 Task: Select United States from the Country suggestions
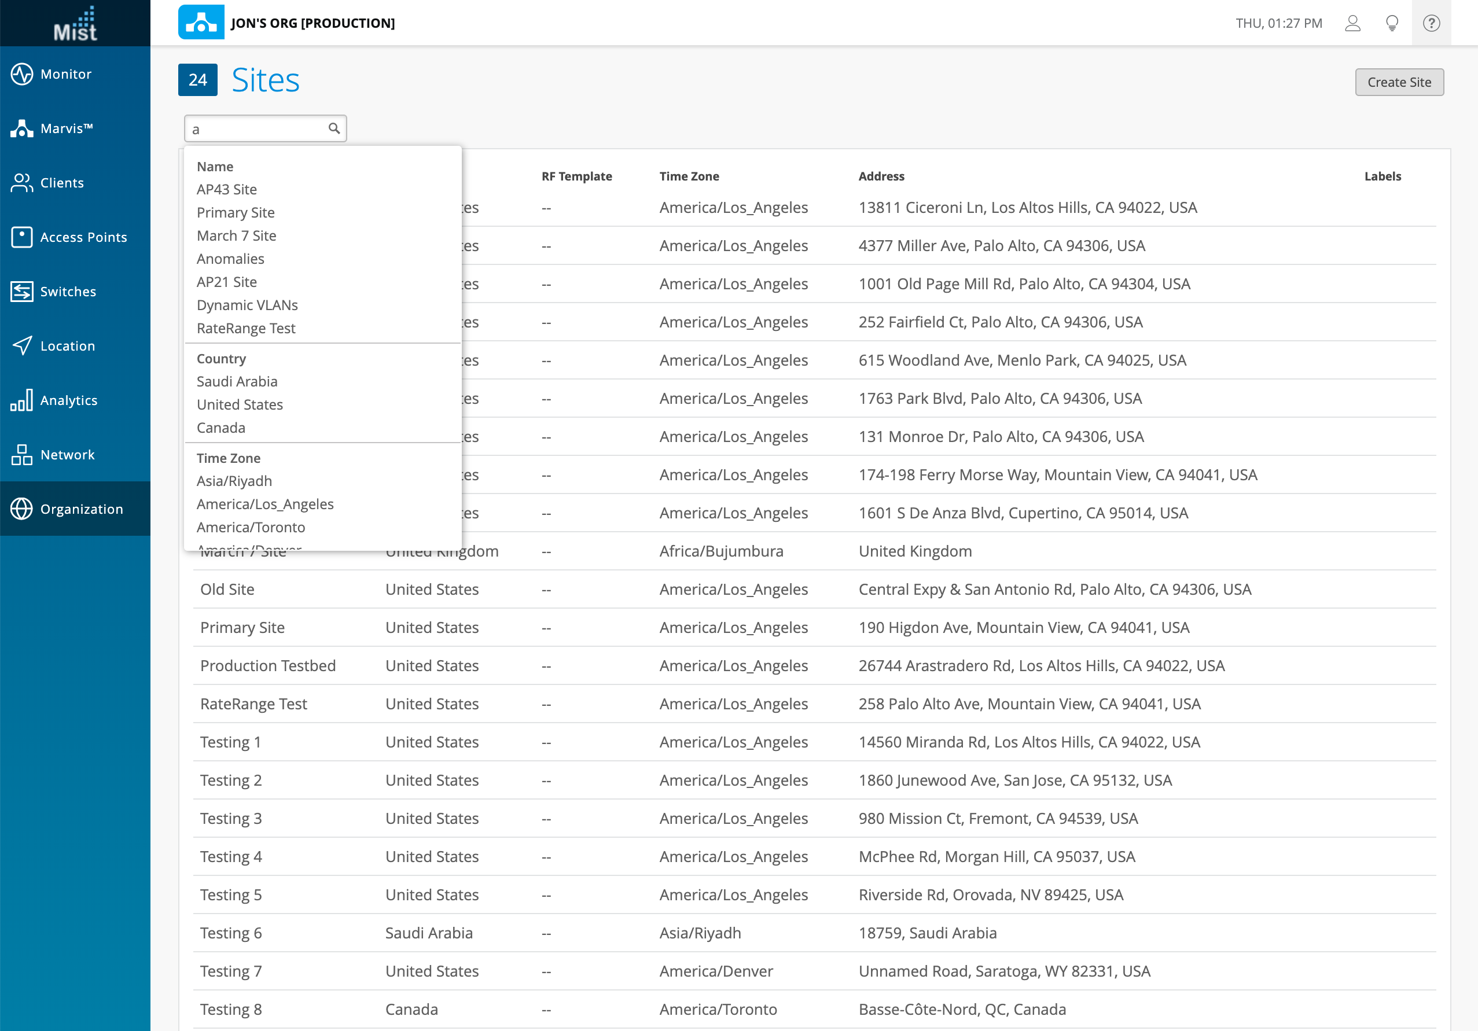(240, 404)
